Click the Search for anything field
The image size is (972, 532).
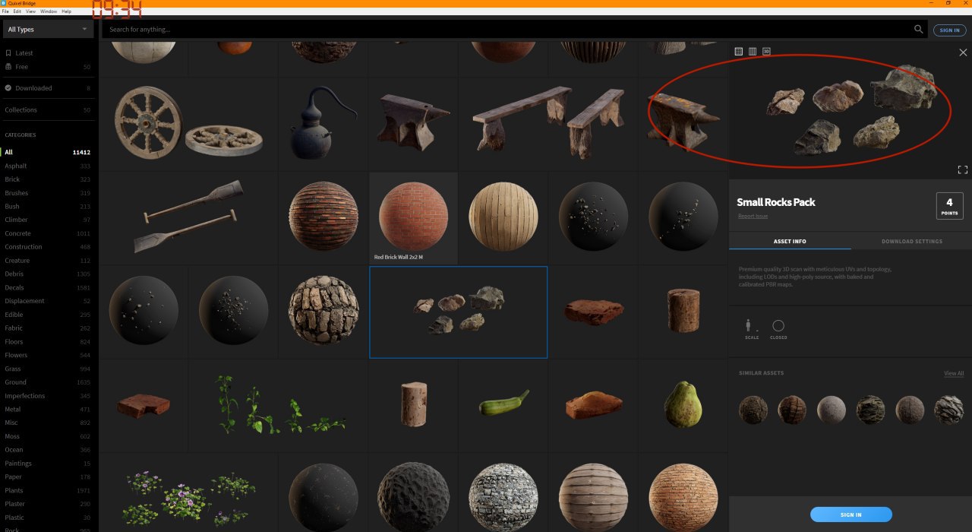point(509,29)
